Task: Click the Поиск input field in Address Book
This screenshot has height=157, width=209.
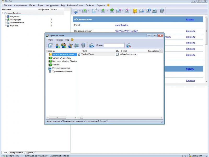Action: pyautogui.click(x=114, y=45)
